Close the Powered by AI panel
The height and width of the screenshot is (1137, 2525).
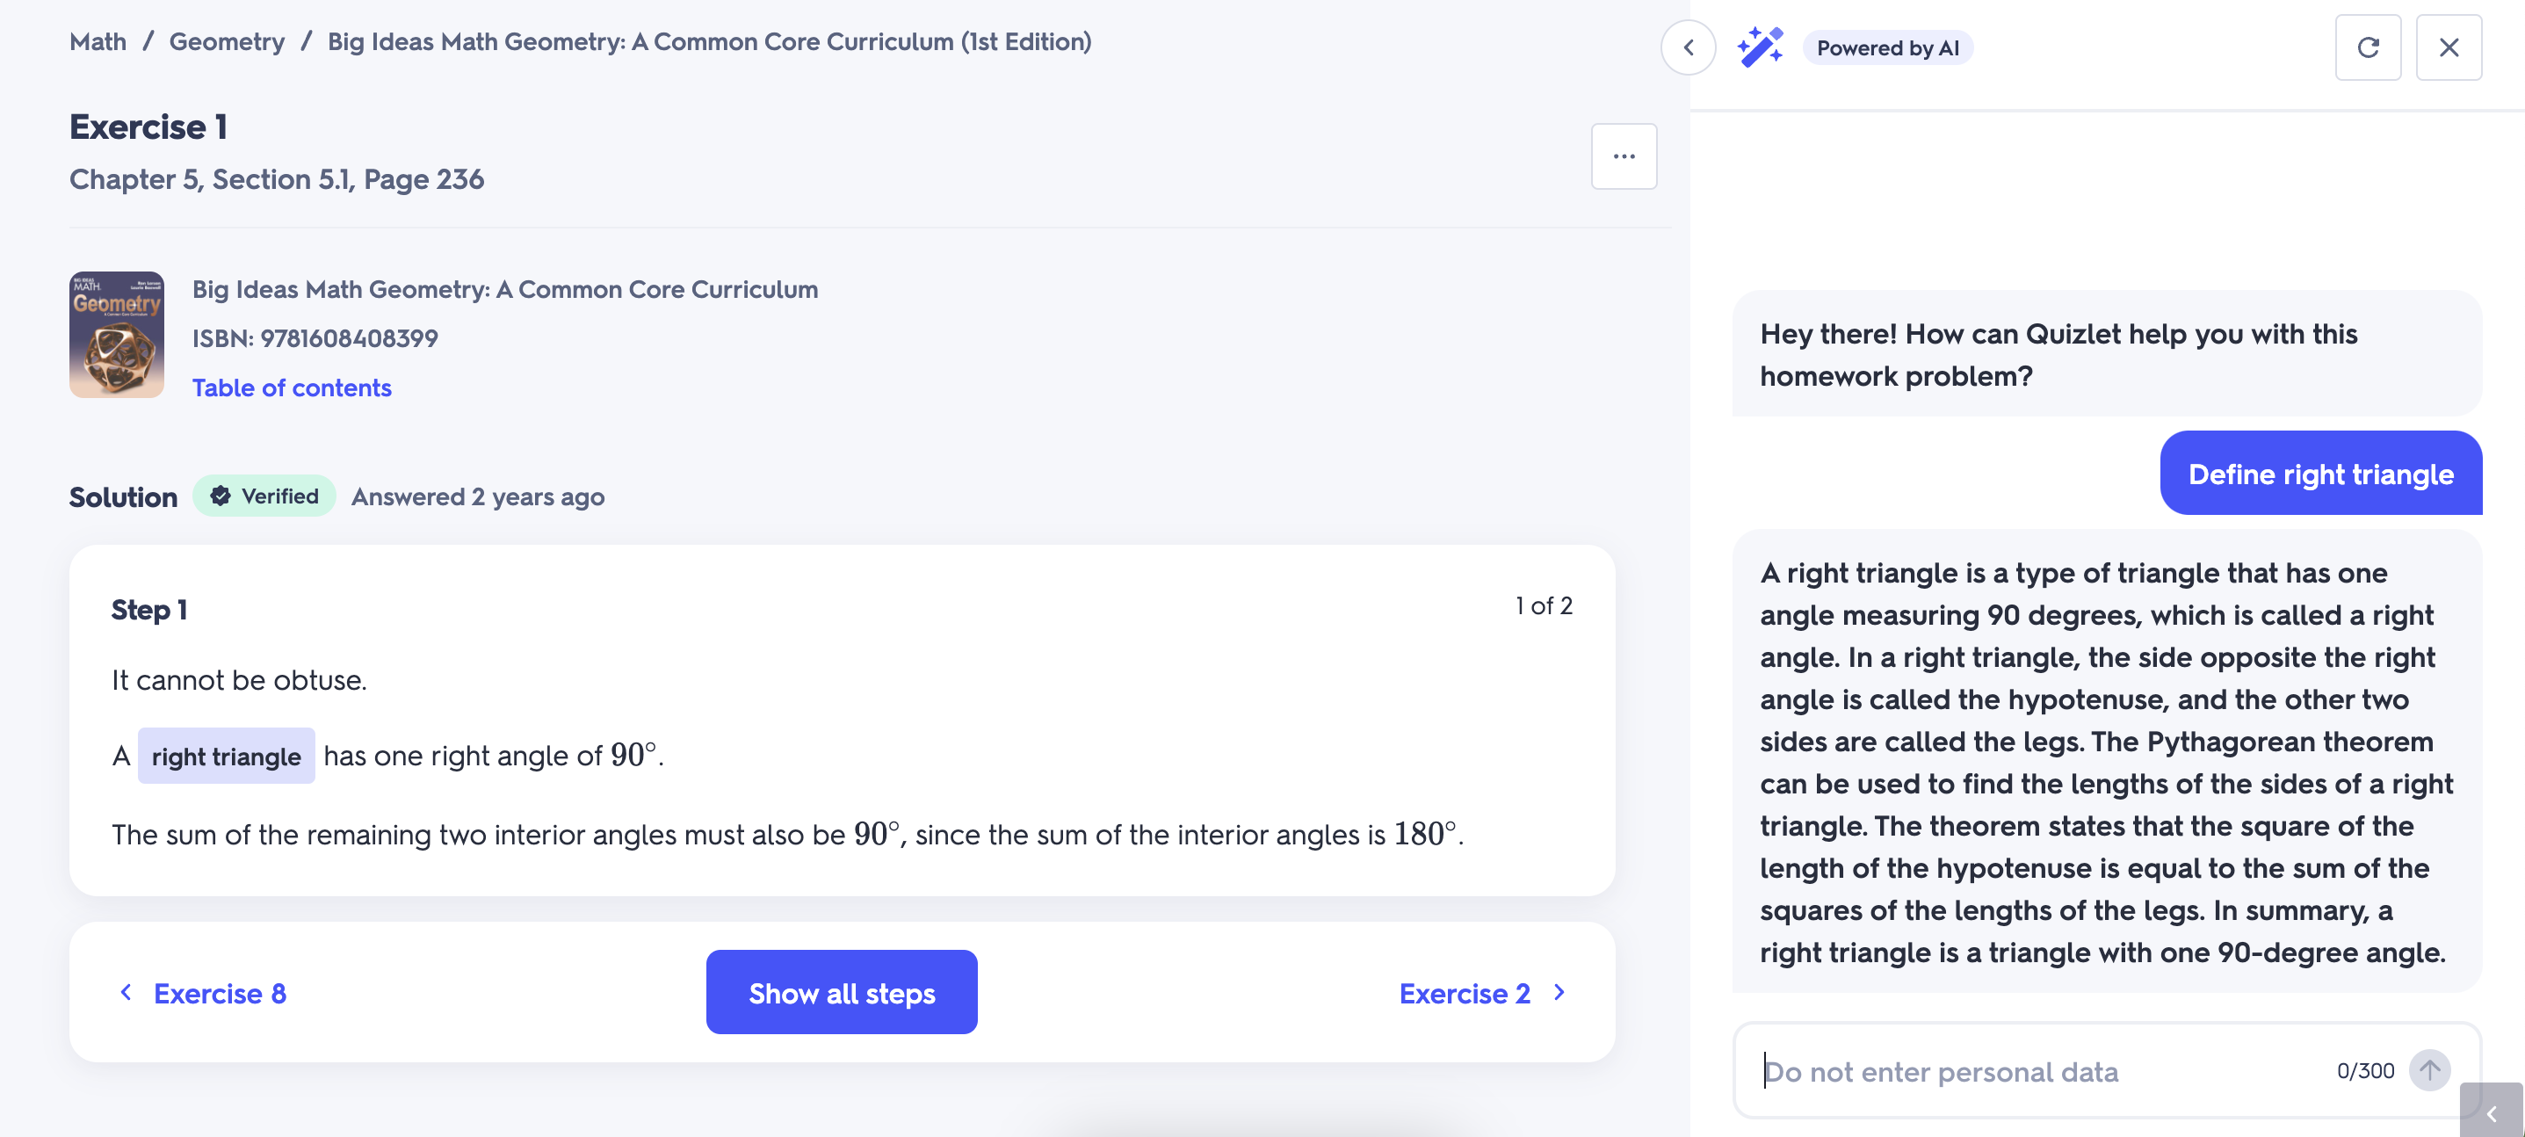pyautogui.click(x=2449, y=47)
